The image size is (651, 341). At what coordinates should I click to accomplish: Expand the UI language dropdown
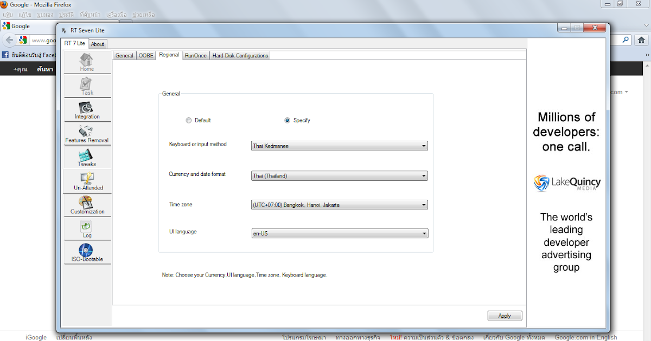[340, 233]
